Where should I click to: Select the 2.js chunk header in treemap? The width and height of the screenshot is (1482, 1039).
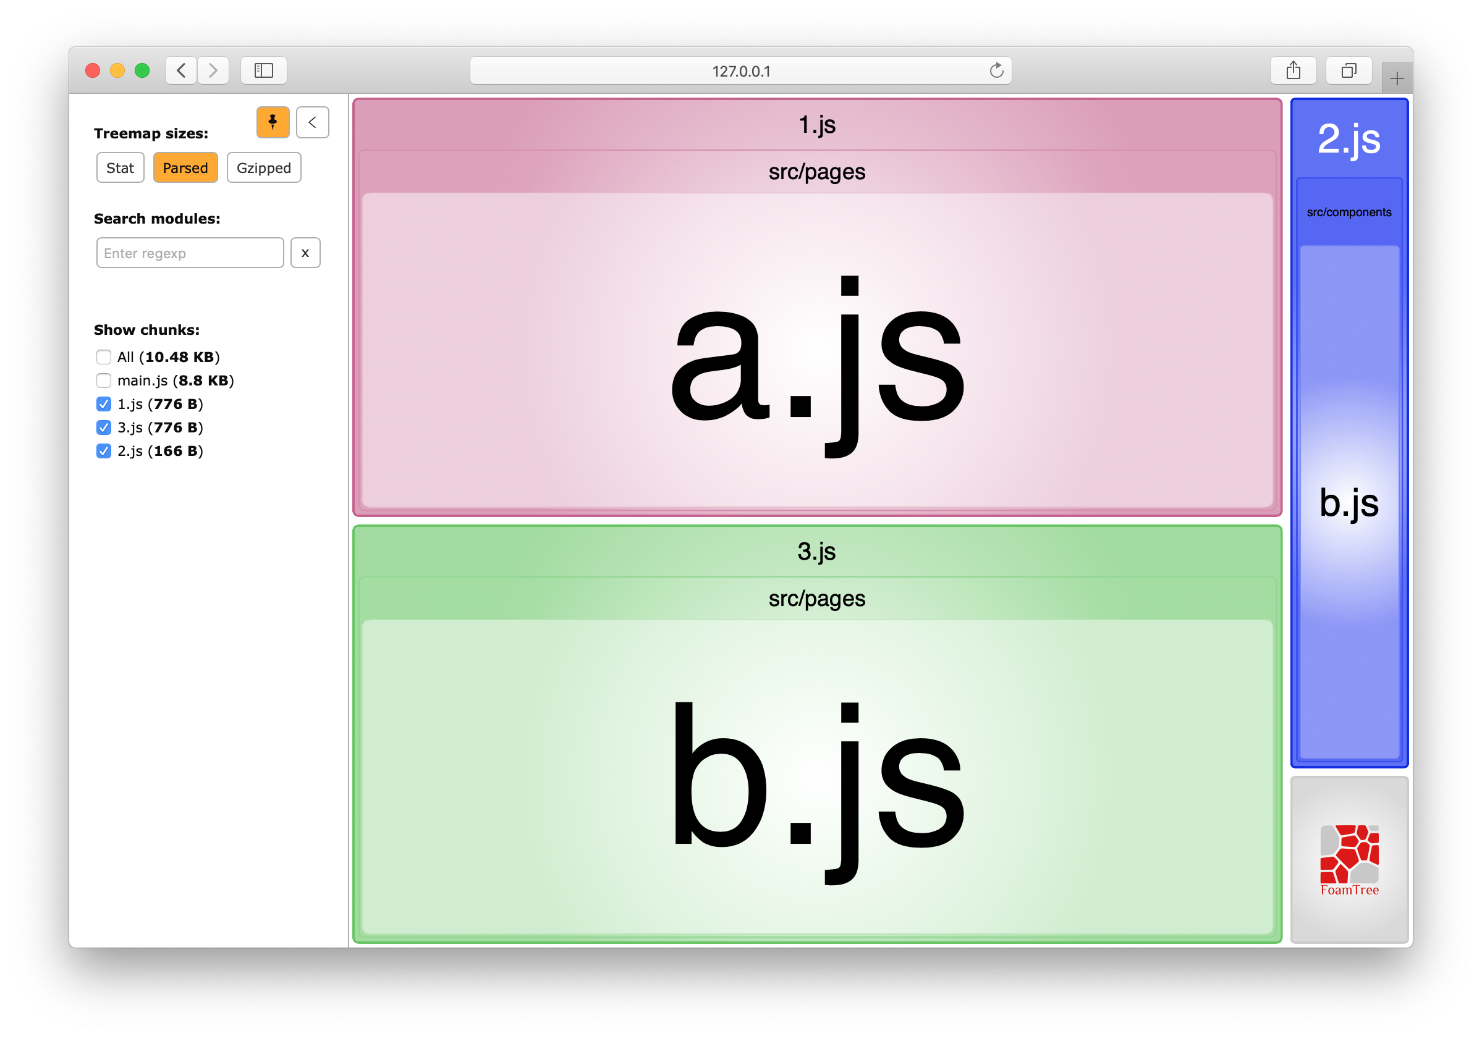tap(1349, 139)
